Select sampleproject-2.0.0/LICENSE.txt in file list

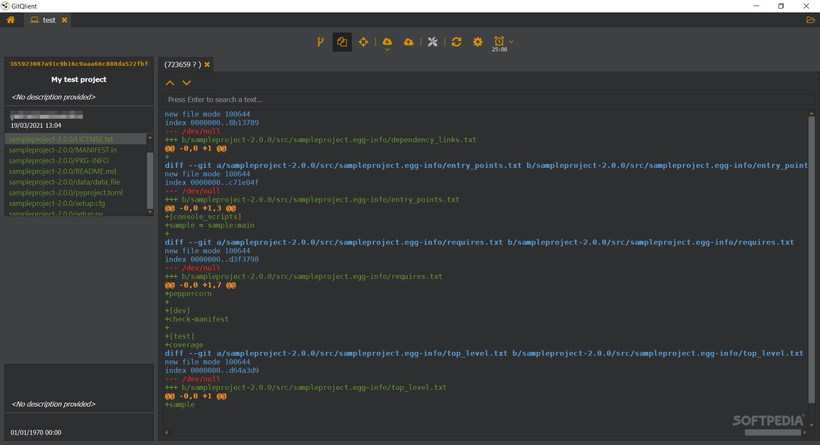pos(76,139)
